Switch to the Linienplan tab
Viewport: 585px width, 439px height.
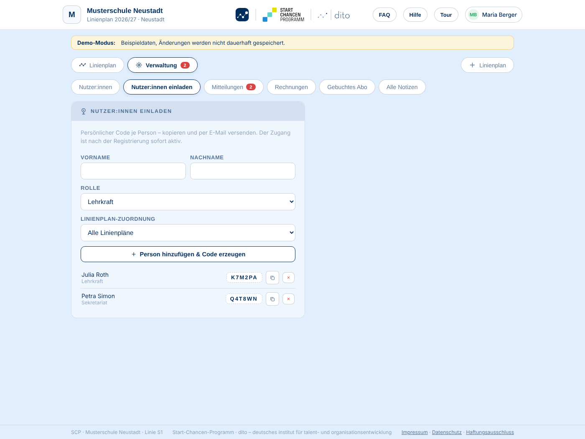(97, 65)
